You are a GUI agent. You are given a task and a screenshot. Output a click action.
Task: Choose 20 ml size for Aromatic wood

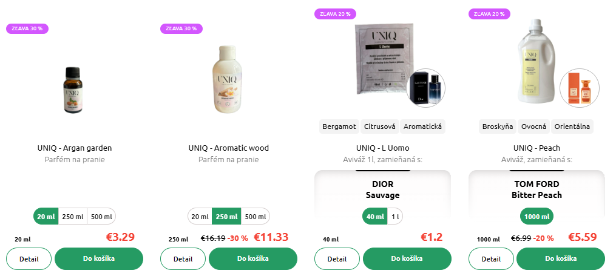point(200,216)
